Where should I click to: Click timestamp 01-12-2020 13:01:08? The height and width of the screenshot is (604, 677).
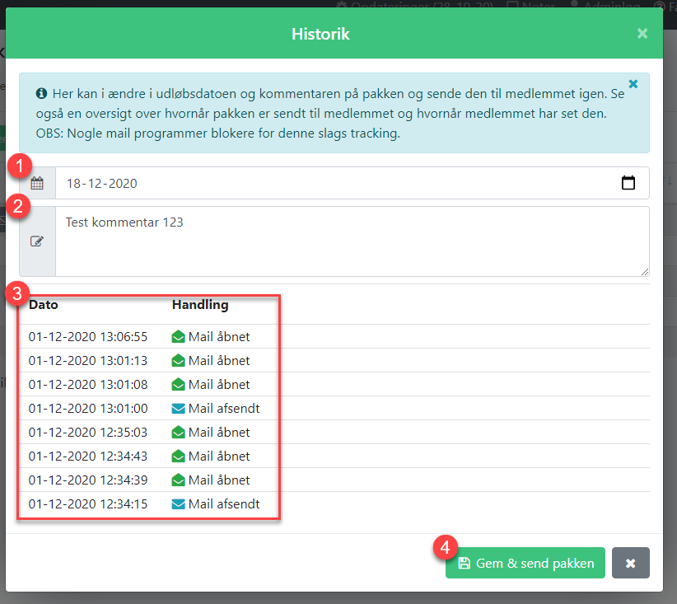(x=88, y=385)
